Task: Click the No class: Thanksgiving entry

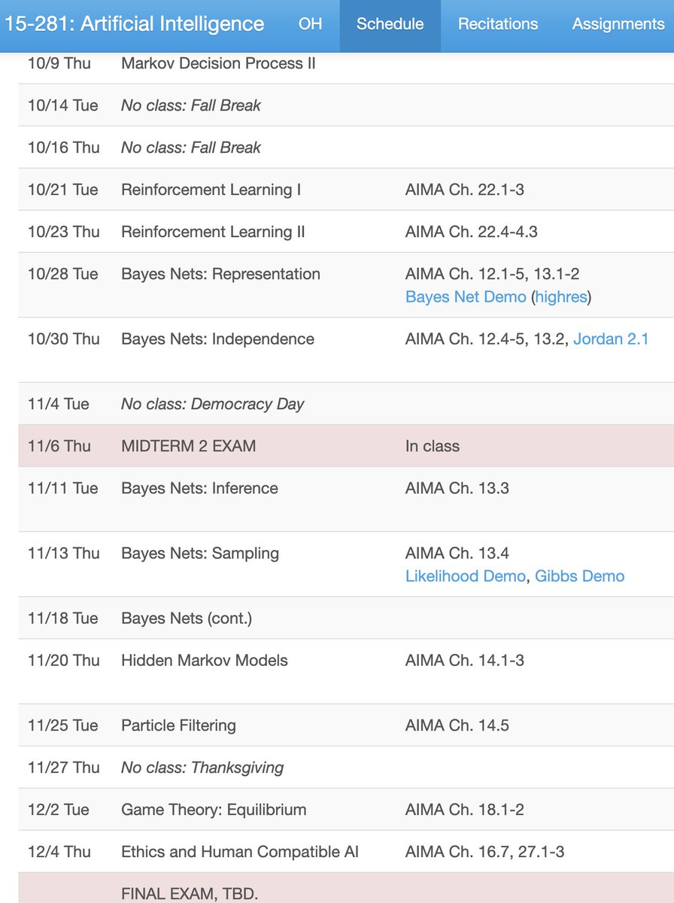Action: tap(202, 768)
